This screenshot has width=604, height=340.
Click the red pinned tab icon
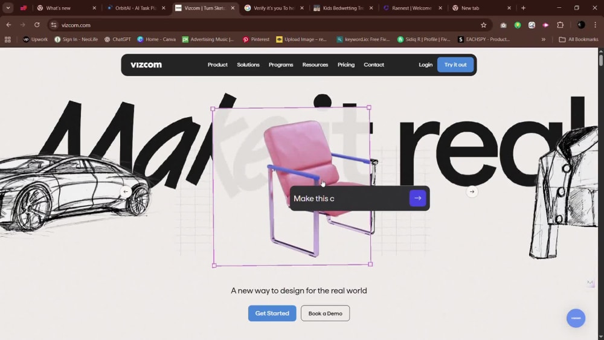click(24, 8)
